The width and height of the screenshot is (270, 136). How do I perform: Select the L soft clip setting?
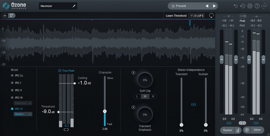(x=137, y=96)
